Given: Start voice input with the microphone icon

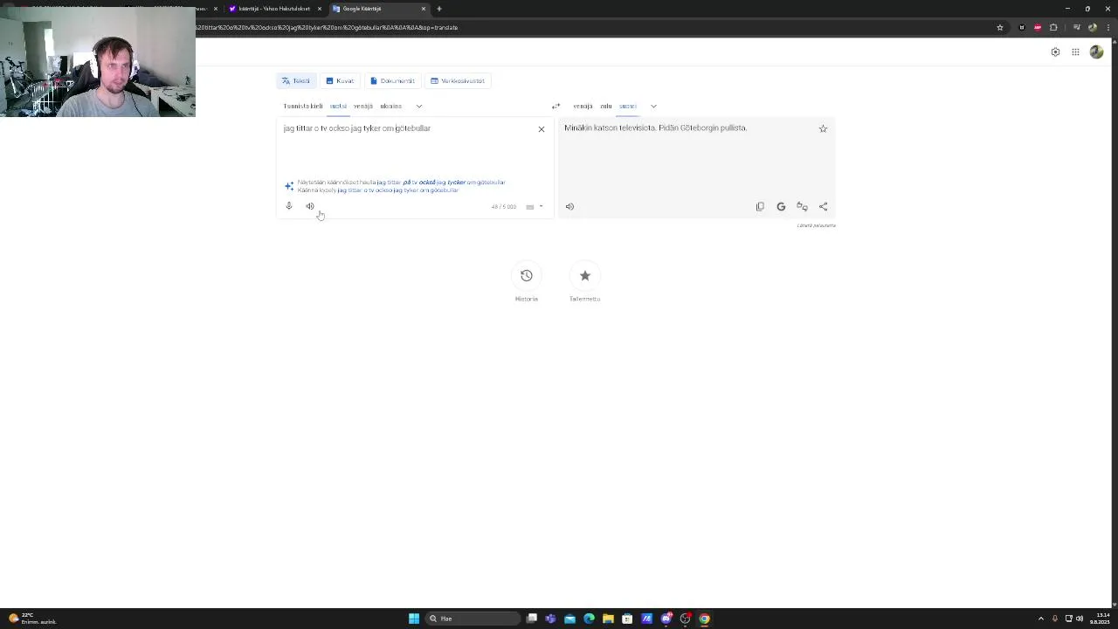Looking at the screenshot, I should pyautogui.click(x=289, y=206).
